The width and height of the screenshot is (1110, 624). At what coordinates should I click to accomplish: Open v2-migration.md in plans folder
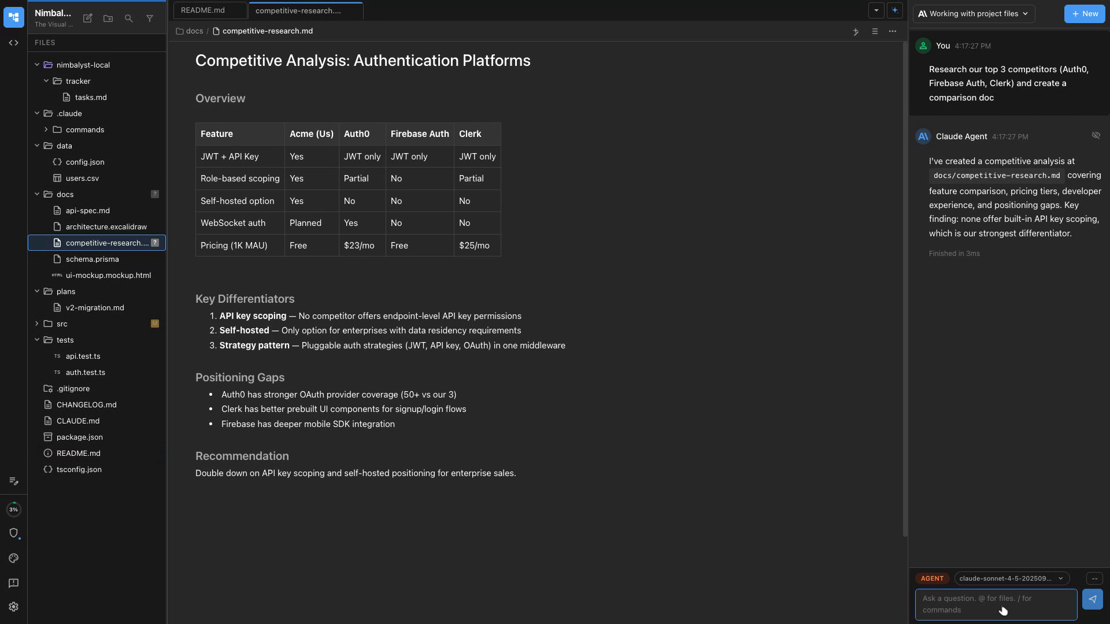tap(95, 307)
